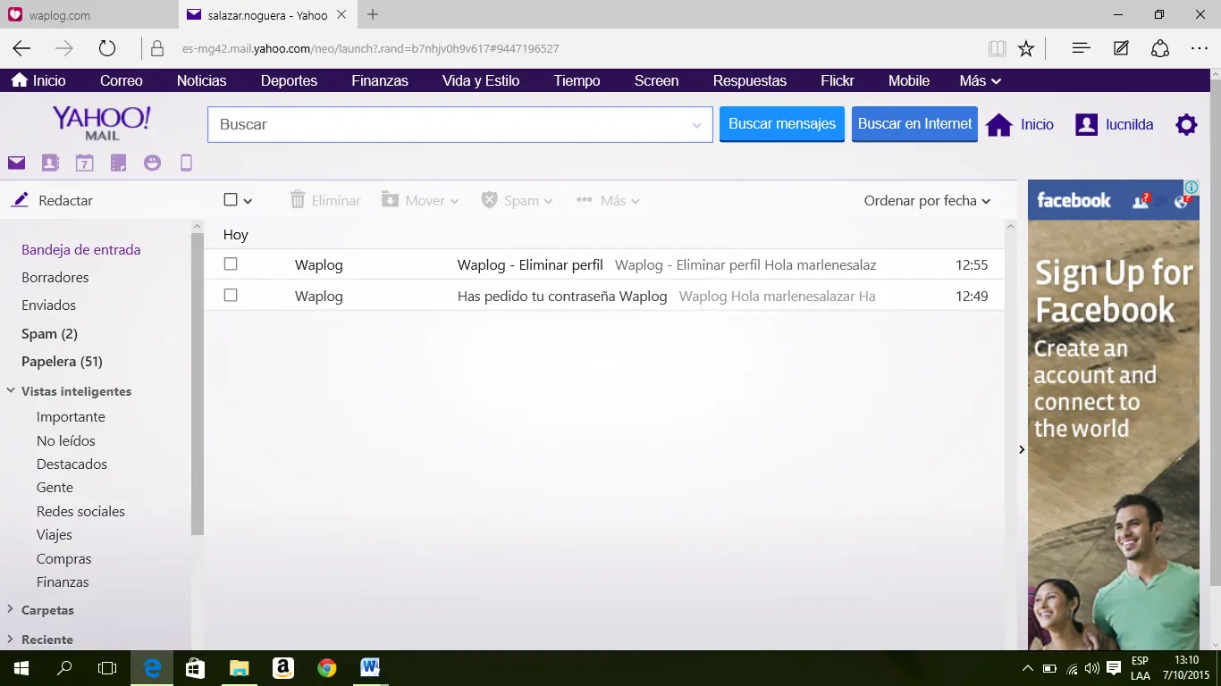1221x686 pixels.
Task: Click the Eliminar trash icon
Action: (298, 200)
